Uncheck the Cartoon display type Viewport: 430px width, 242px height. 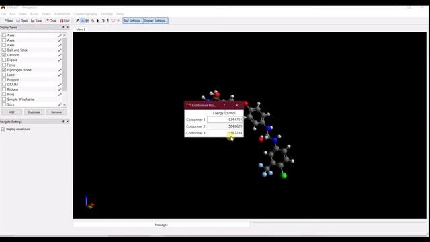pos(4,55)
